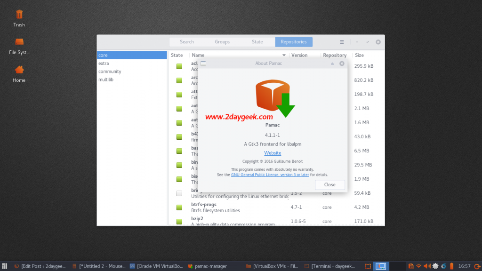Viewport: 482px width, 271px height.
Task: Click the About Pamac window menu icon
Action: pyautogui.click(x=203, y=63)
